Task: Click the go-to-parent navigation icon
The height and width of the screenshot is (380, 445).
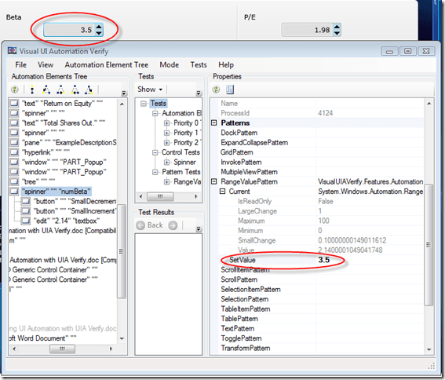Action: tap(32, 90)
